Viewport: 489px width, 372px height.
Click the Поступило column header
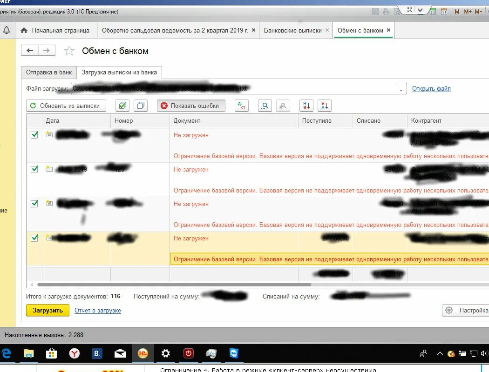click(326, 121)
